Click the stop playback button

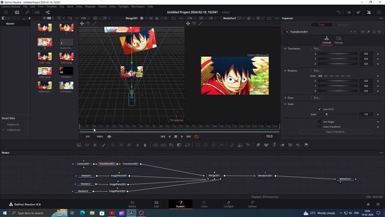[176, 137]
